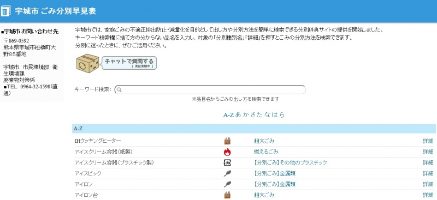
Task: Open the チャットで質問する chat button
Action: 129,63
